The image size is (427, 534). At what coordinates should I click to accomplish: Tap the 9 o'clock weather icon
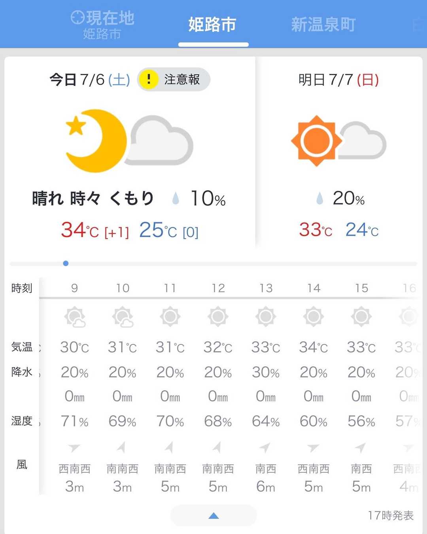(x=74, y=317)
